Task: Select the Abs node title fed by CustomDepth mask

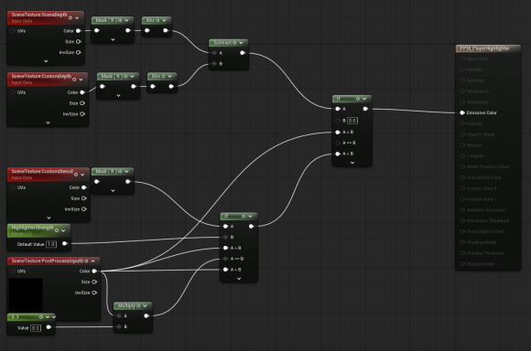Action: tap(156, 77)
